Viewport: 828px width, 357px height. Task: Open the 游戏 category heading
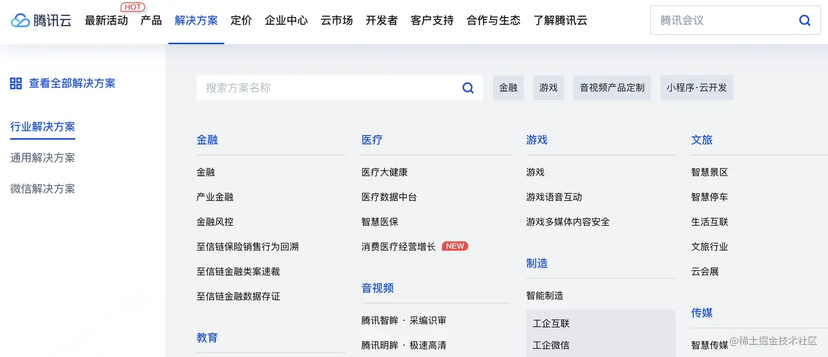(x=537, y=140)
